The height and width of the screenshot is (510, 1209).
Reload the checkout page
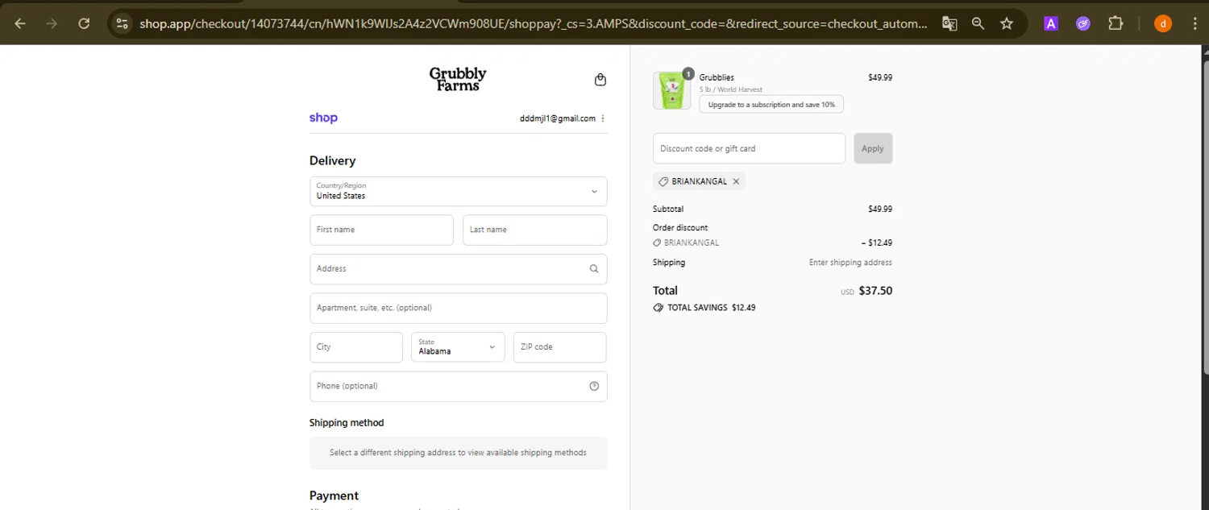coord(84,23)
